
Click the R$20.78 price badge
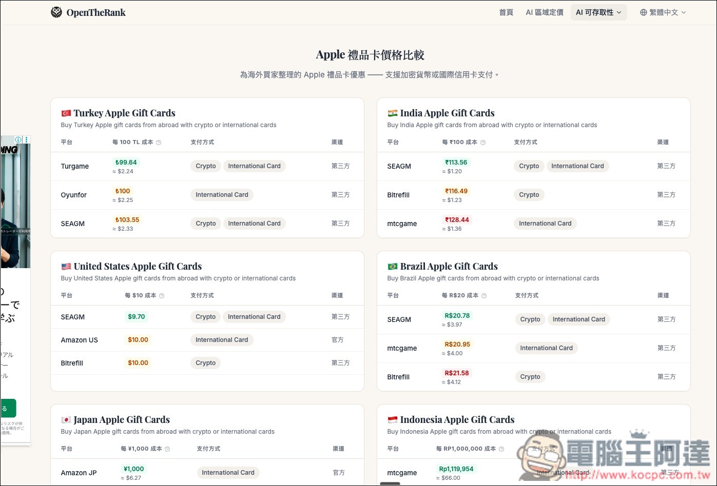tap(457, 315)
